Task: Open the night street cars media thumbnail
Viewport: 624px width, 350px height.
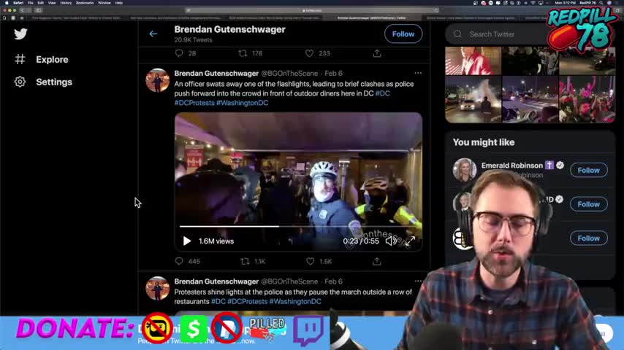Action: coord(530,99)
